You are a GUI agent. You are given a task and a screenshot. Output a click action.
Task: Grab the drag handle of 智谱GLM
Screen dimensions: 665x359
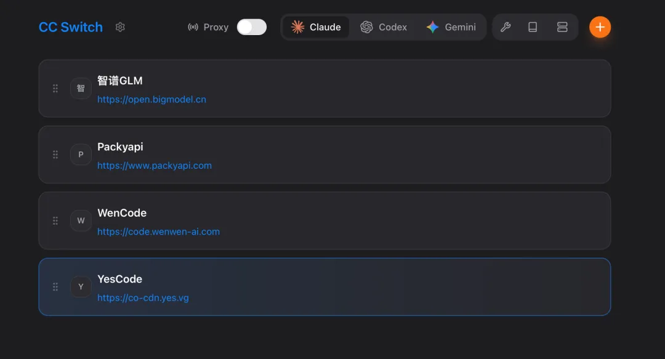tap(55, 88)
